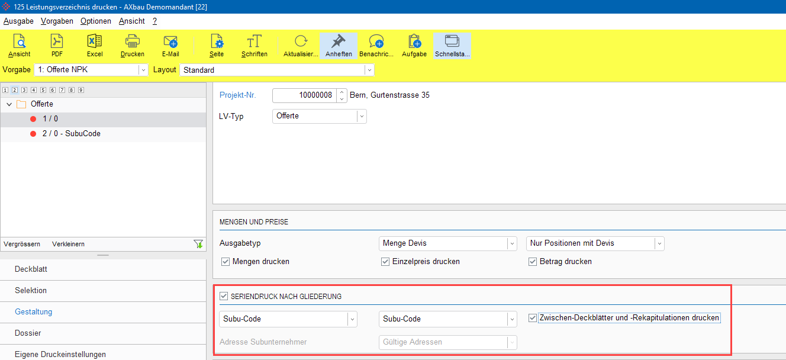Open the Gültige Adressen dropdown
The image size is (786, 360).
[511, 342]
